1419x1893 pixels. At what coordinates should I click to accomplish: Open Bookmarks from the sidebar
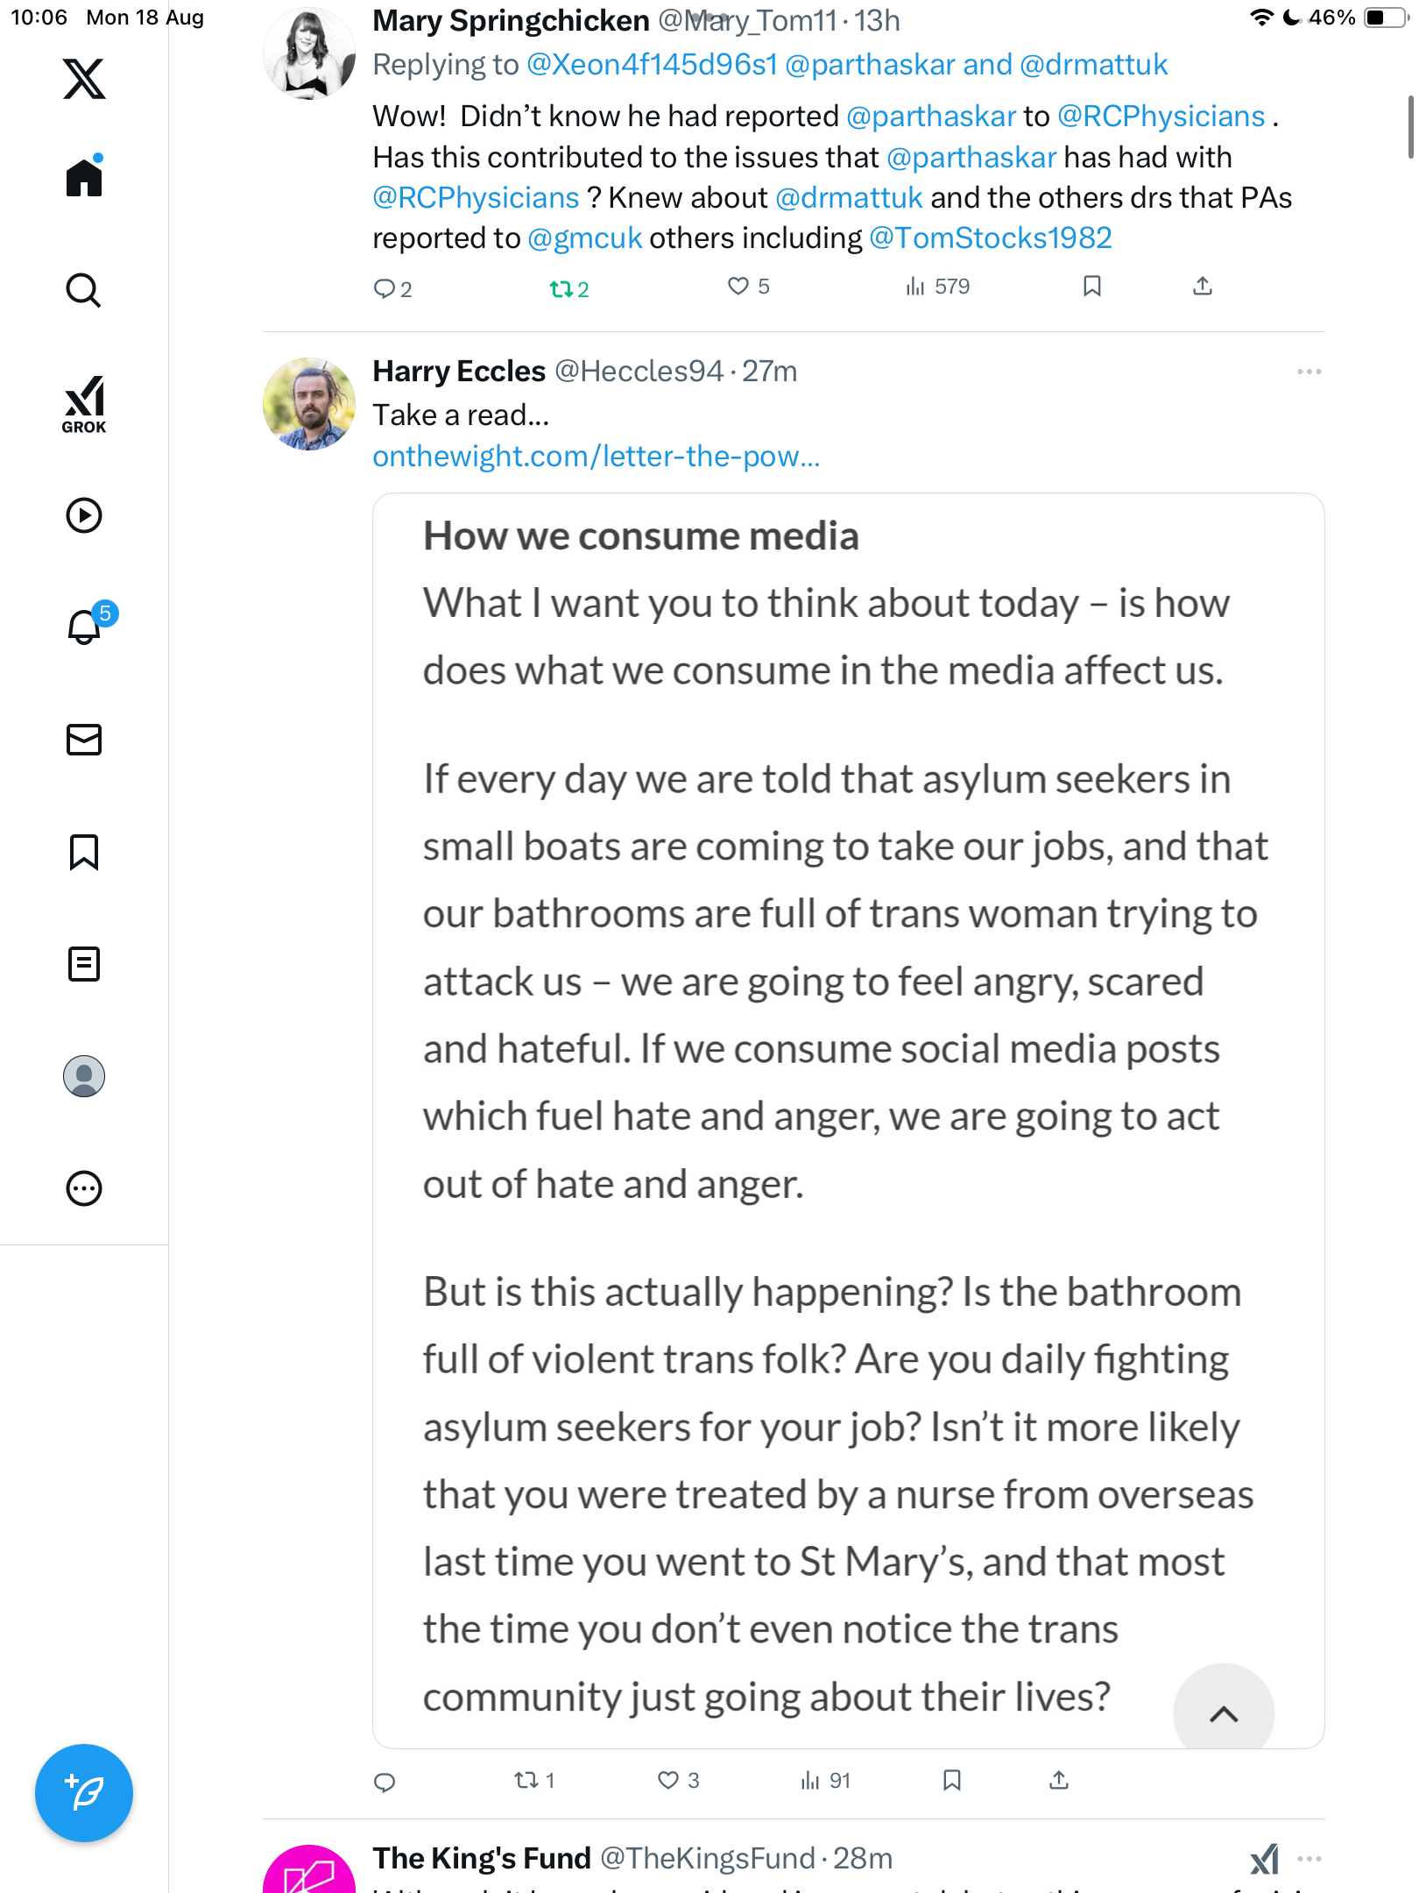click(84, 852)
